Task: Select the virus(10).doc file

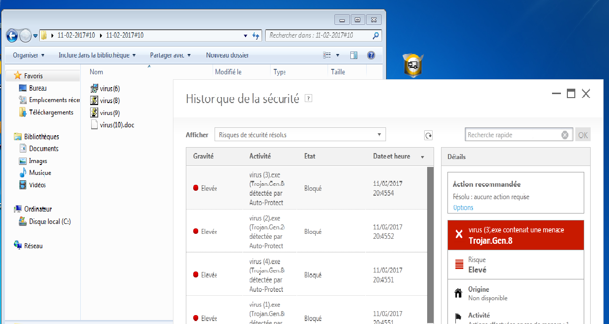Action: (112, 125)
